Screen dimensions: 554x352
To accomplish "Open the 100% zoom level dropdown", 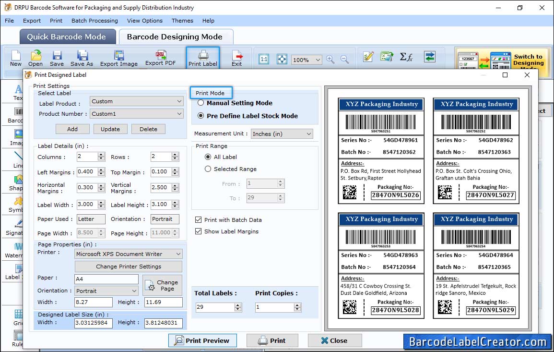I will coord(306,60).
